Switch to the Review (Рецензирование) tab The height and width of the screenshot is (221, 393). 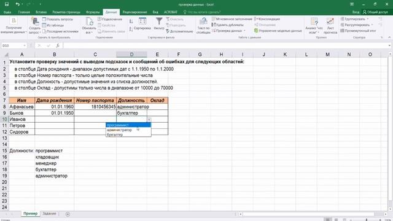134,12
